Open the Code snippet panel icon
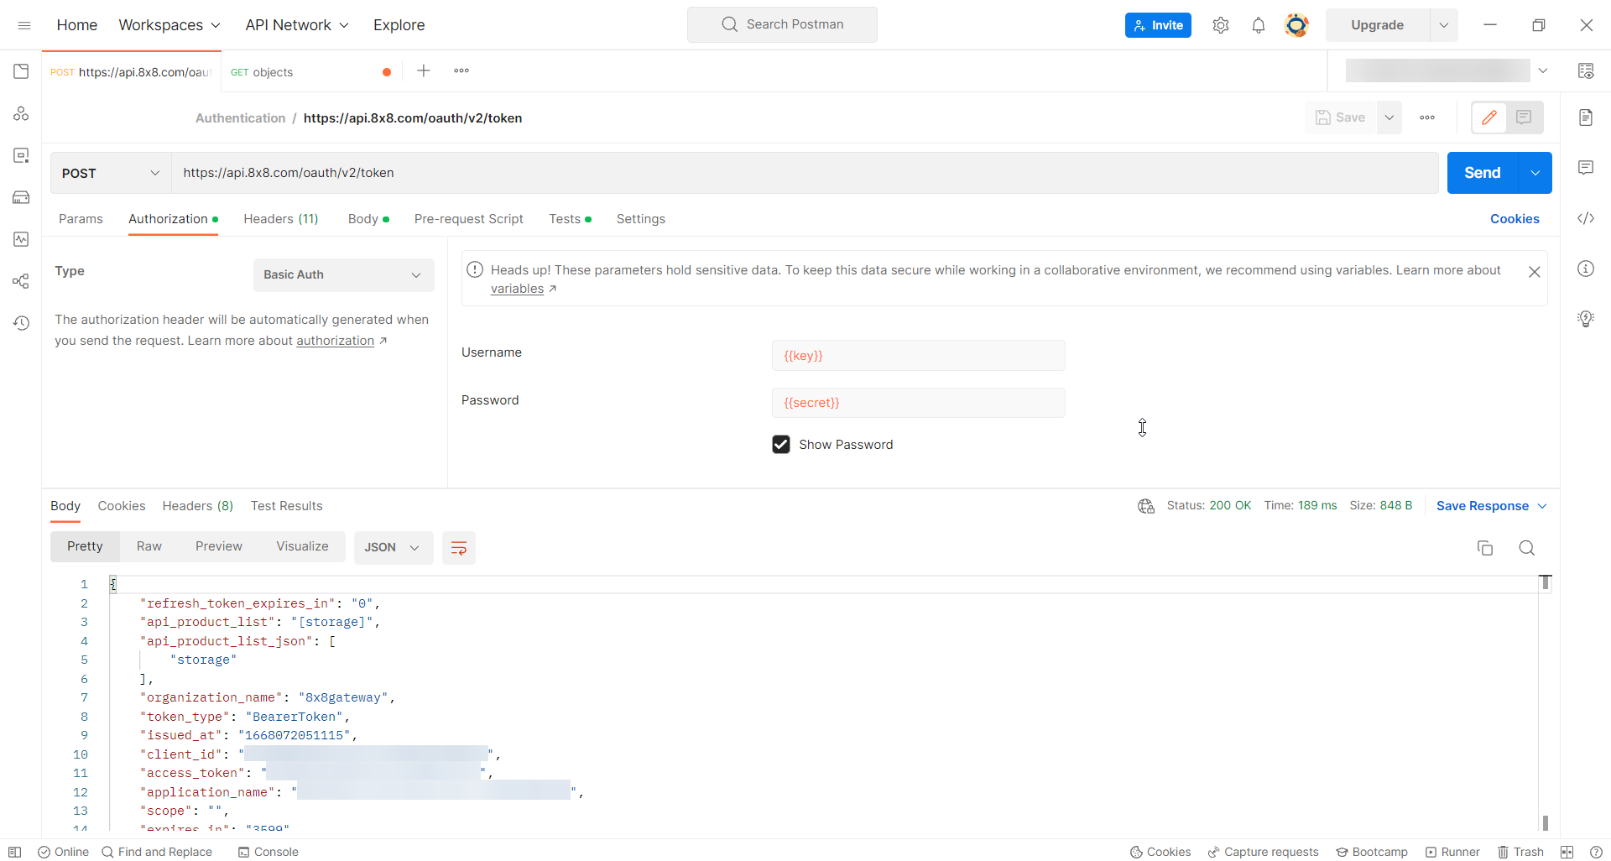The width and height of the screenshot is (1611, 861). (1585, 218)
